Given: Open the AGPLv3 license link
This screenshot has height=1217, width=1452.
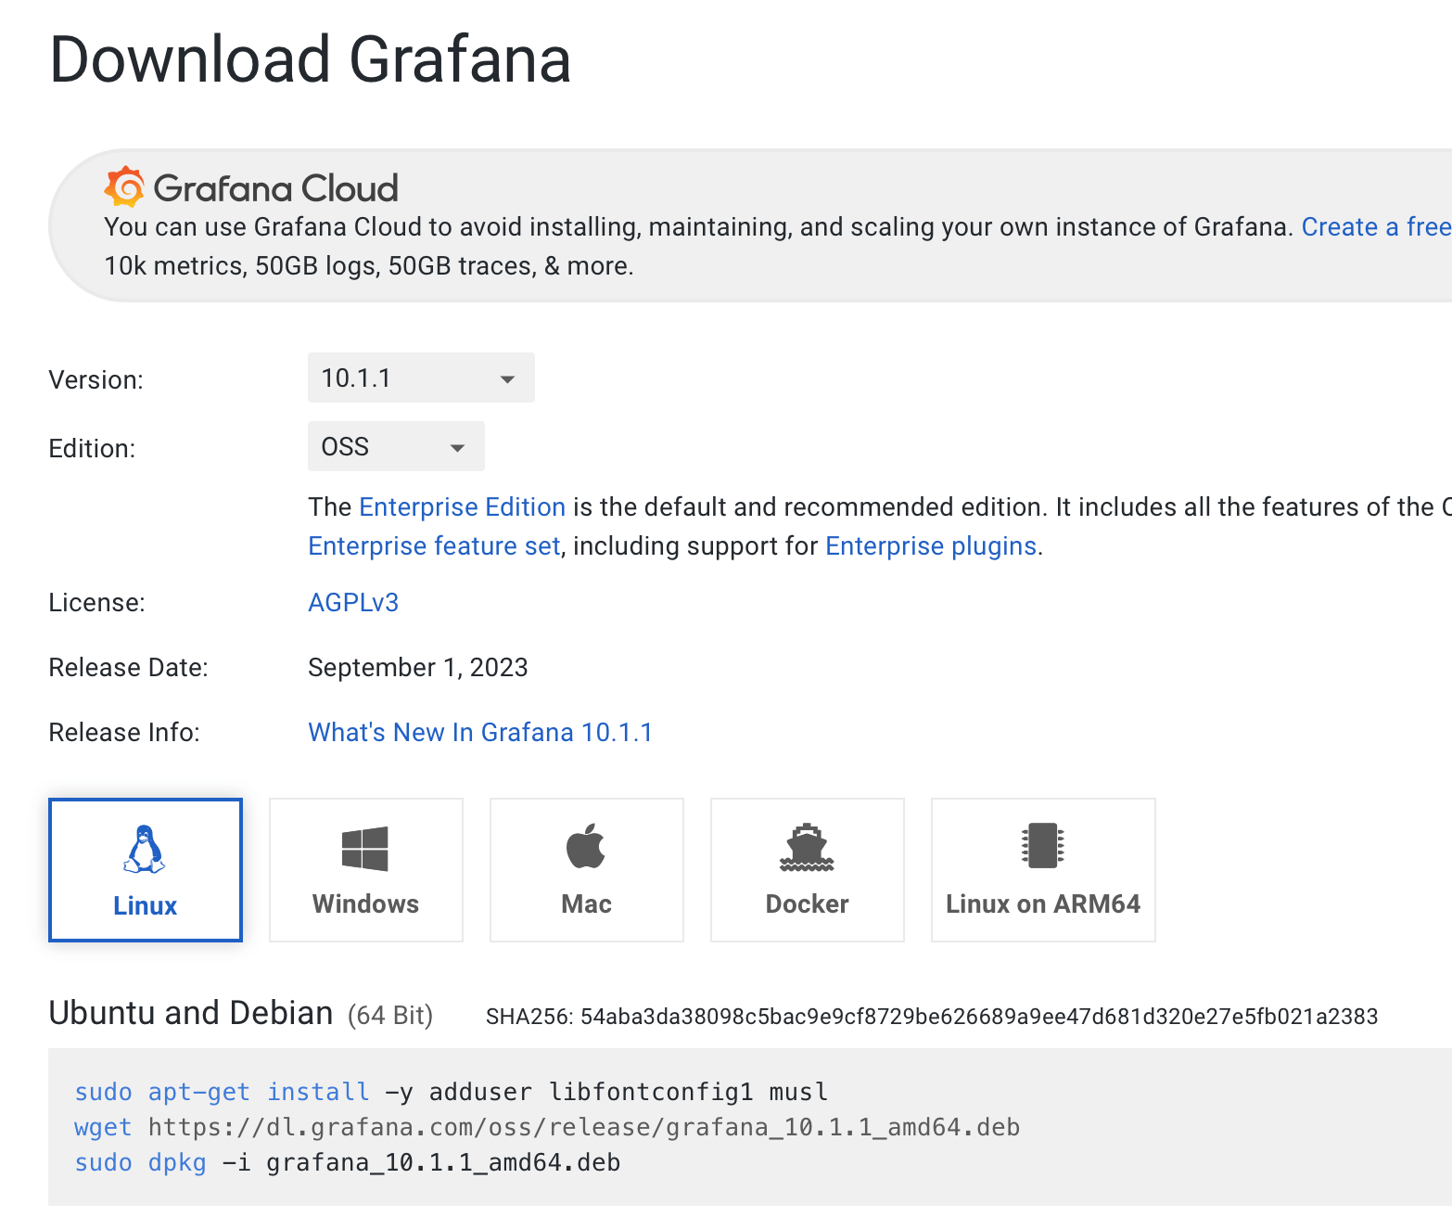Looking at the screenshot, I should pos(353,602).
